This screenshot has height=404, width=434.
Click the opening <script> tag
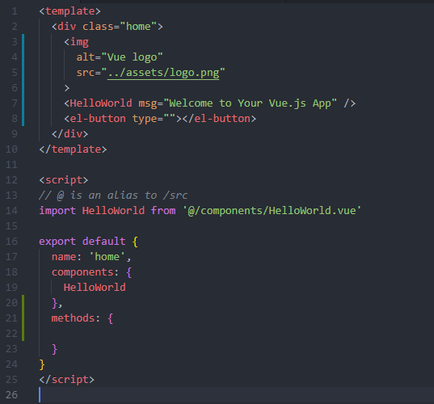pos(64,180)
